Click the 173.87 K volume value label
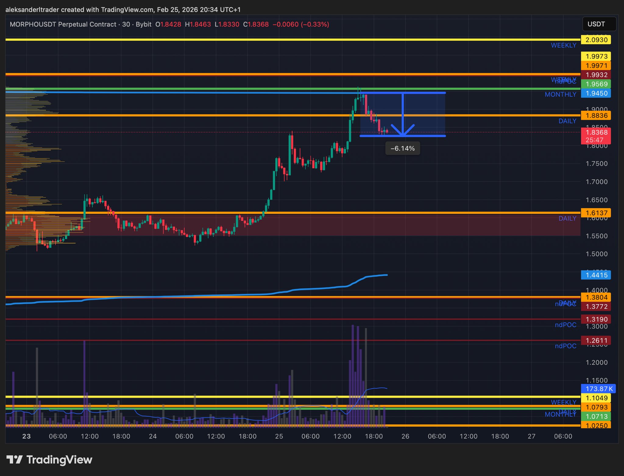Image resolution: width=624 pixels, height=476 pixels. (598, 389)
